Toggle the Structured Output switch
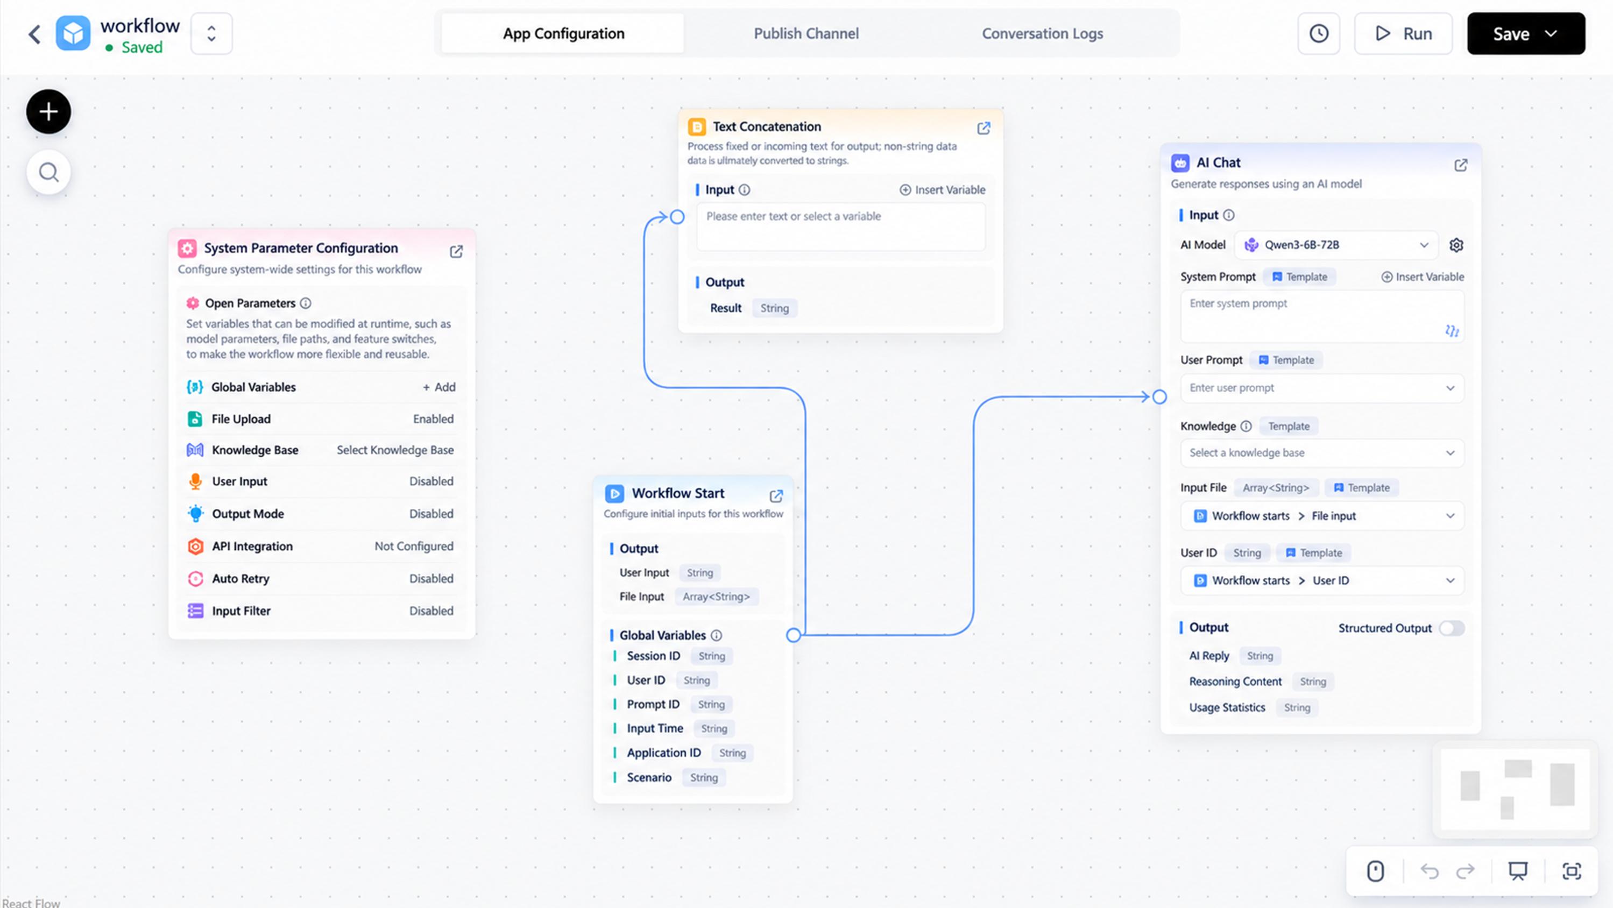The image size is (1613, 908). (1452, 628)
